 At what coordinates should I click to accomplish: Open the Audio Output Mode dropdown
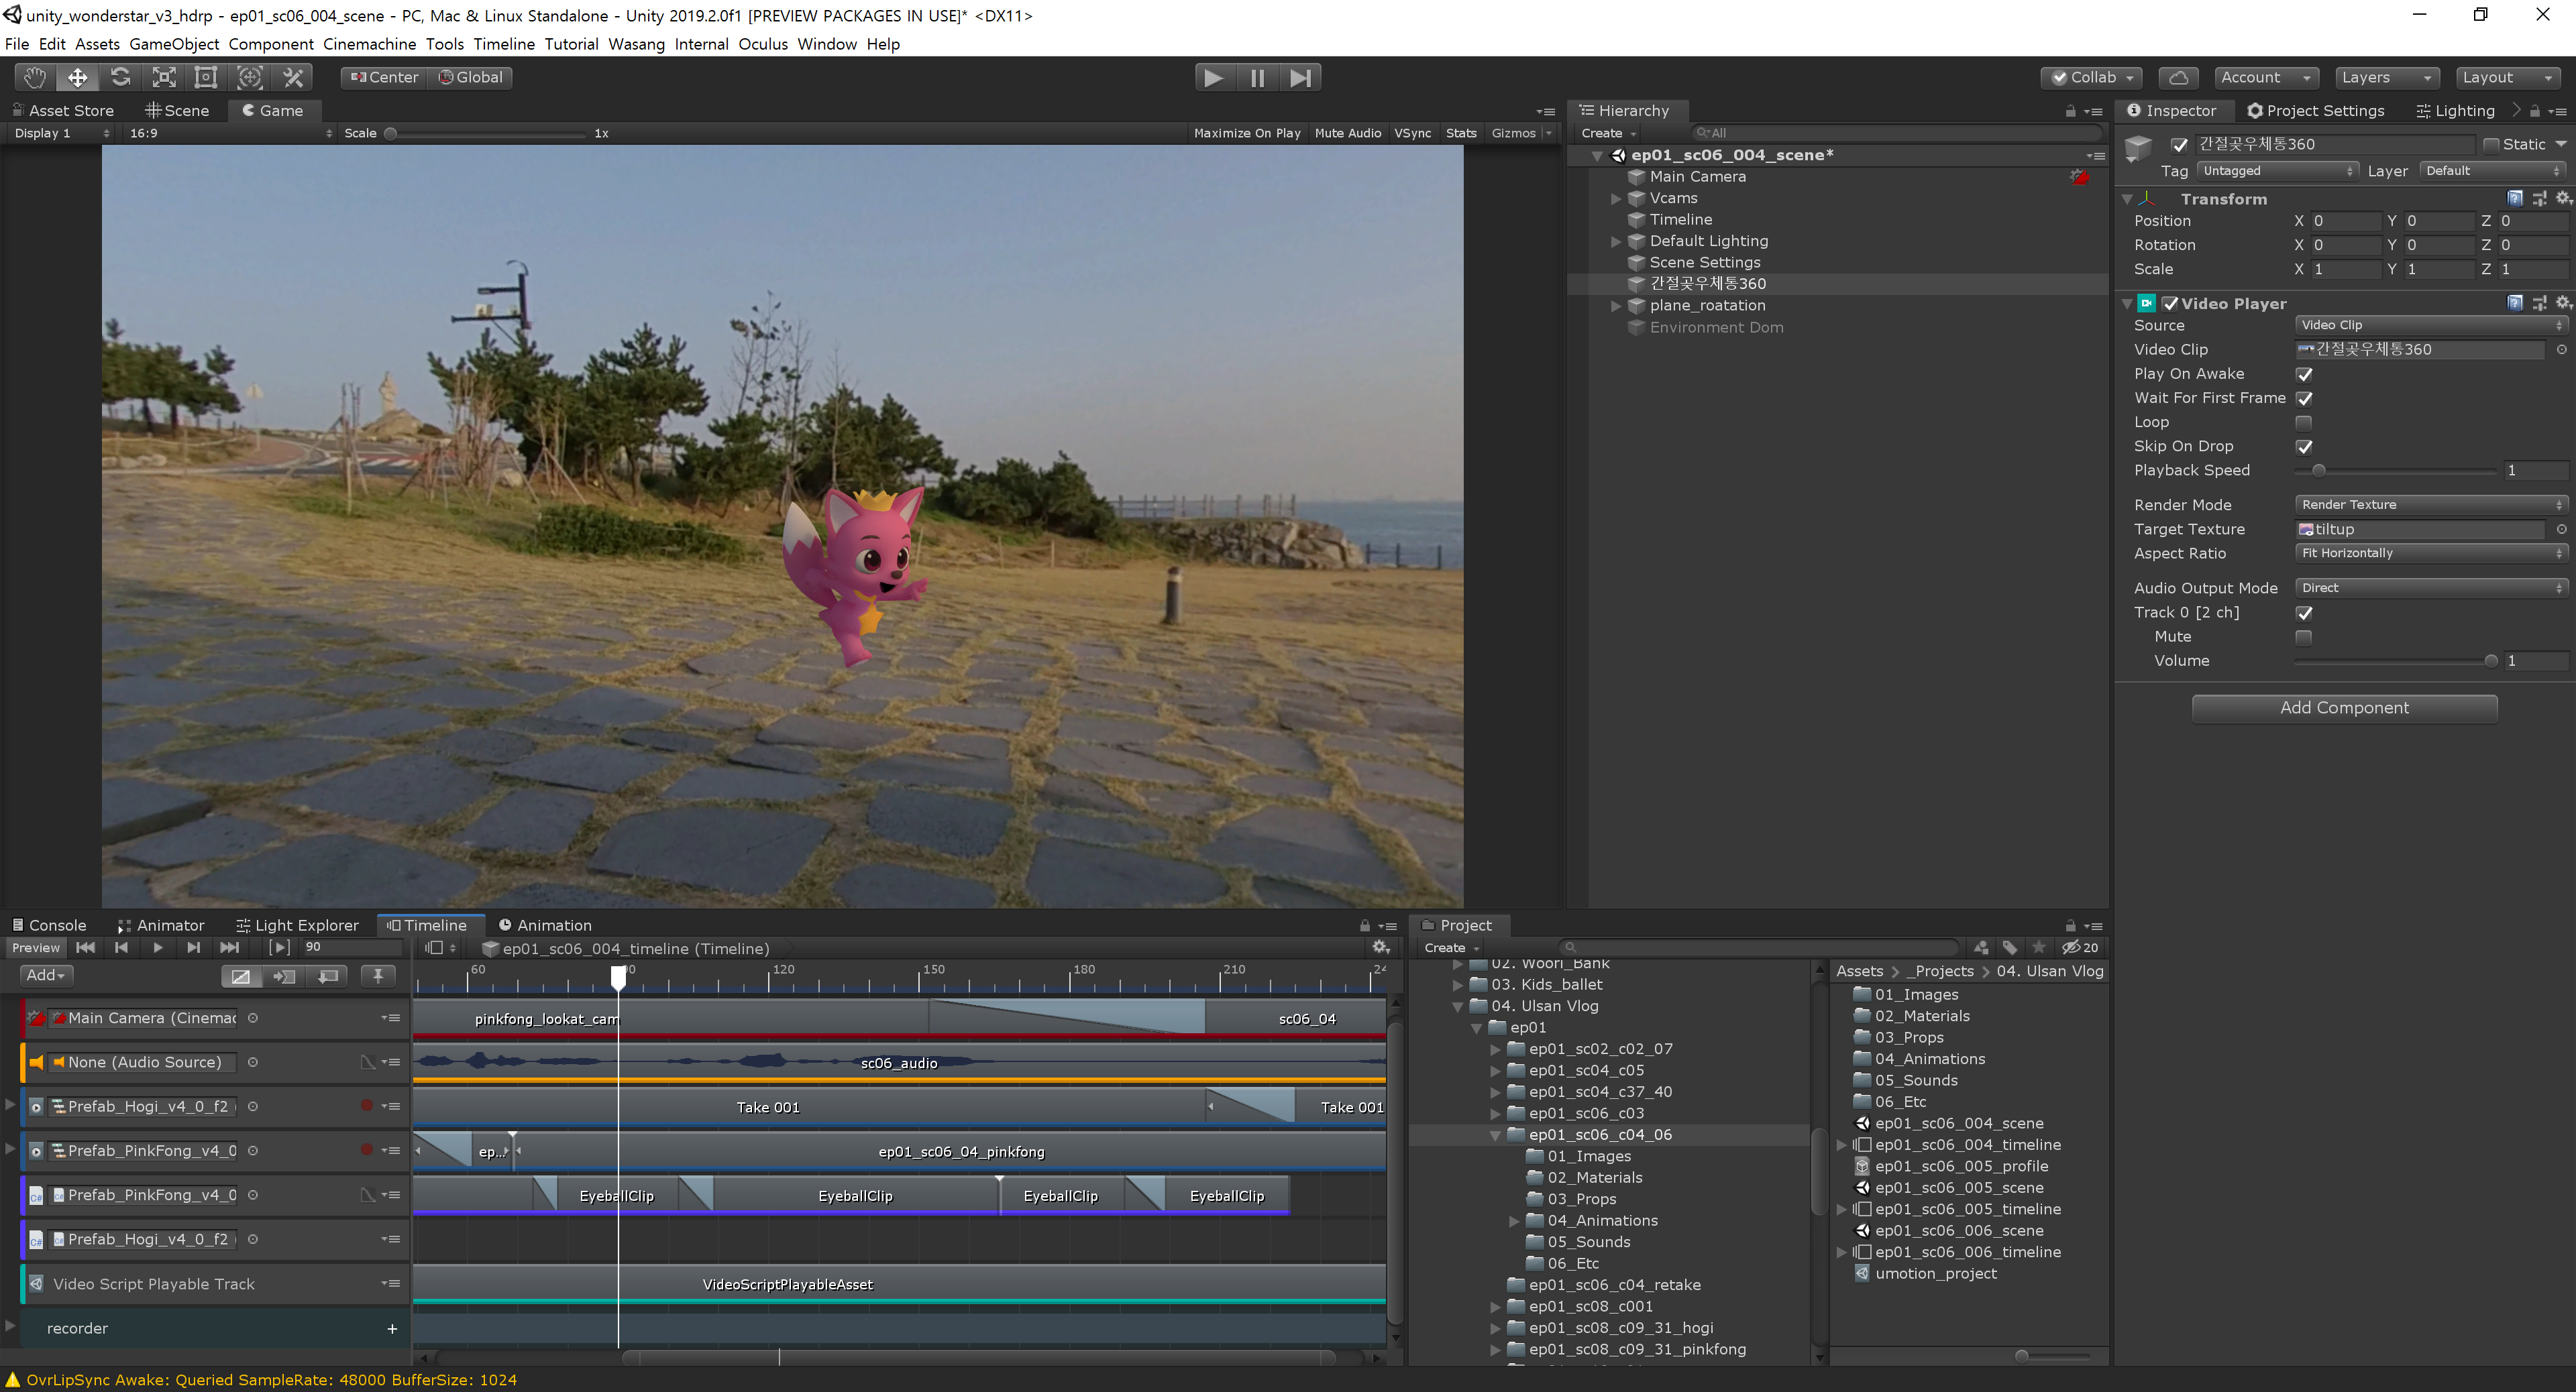click(2431, 587)
